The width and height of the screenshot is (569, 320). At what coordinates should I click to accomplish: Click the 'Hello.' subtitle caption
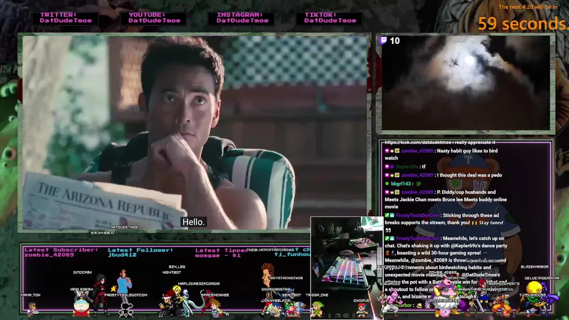pos(193,222)
